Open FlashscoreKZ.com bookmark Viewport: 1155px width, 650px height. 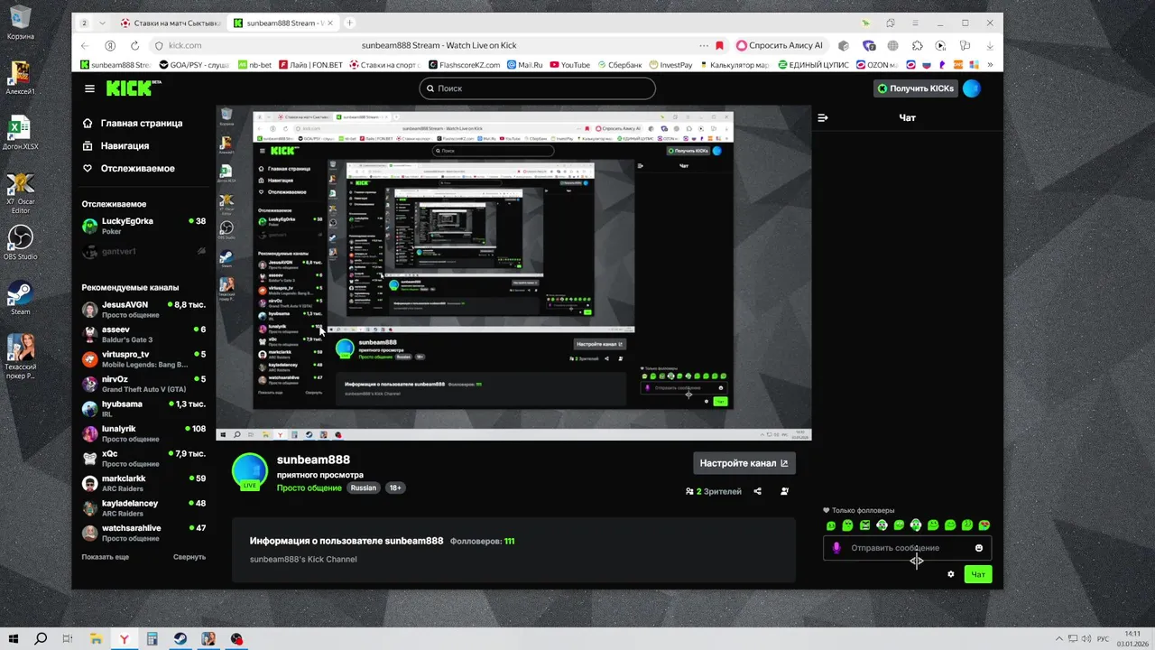point(466,65)
